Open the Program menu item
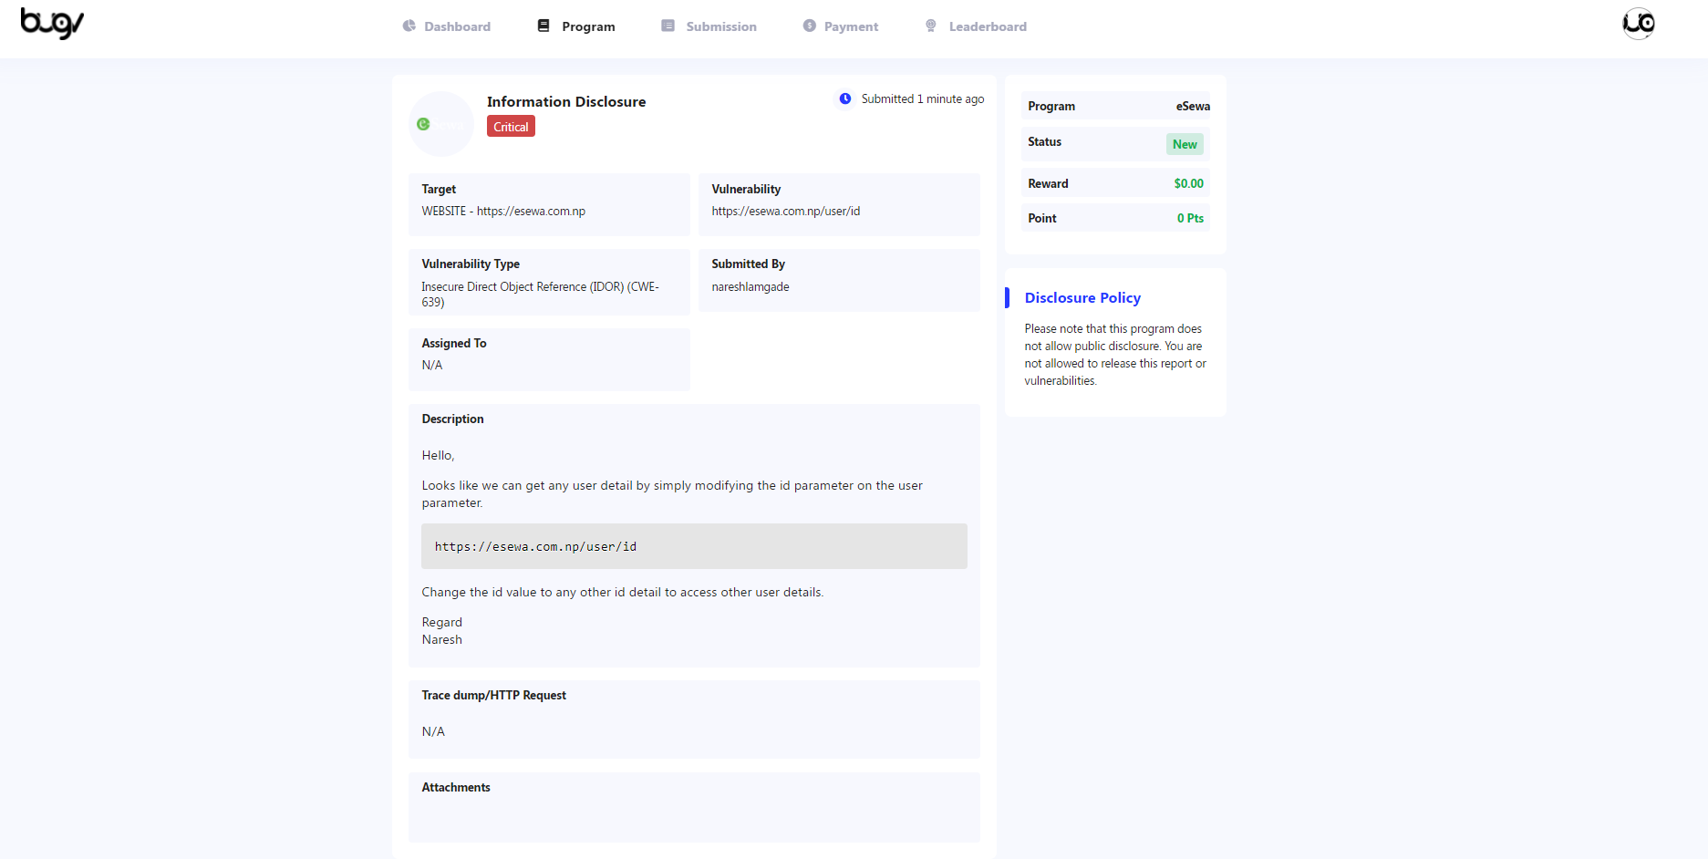This screenshot has height=859, width=1708. (x=576, y=26)
